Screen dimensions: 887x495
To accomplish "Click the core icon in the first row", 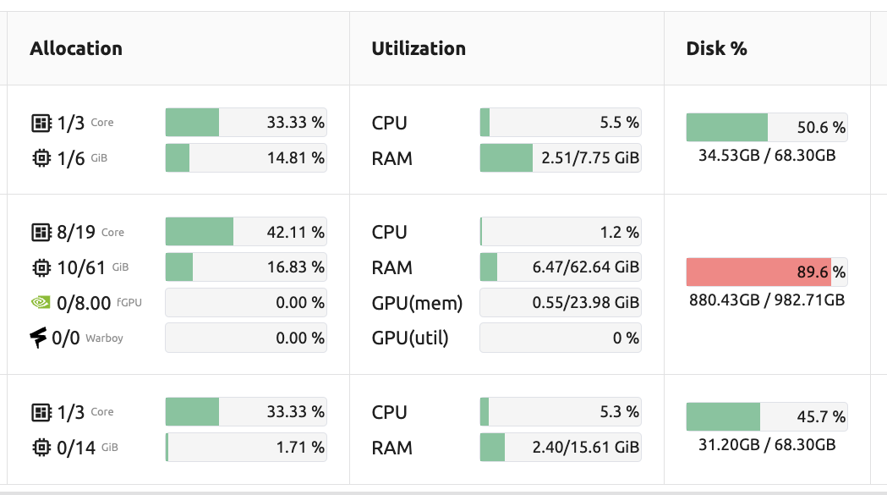I will [41, 124].
